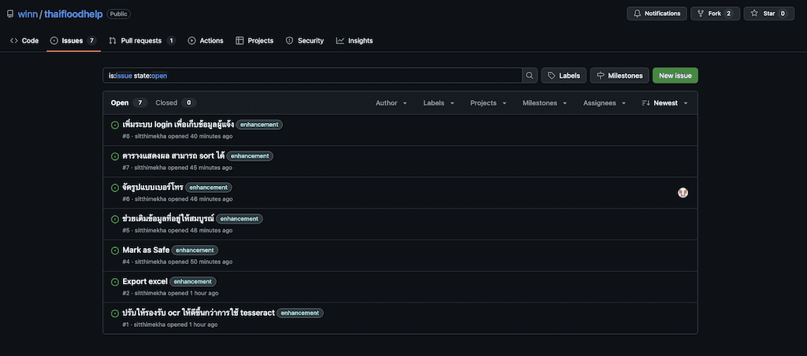This screenshot has height=356, width=807.
Task: Click the search magnifier icon button
Action: (x=530, y=76)
